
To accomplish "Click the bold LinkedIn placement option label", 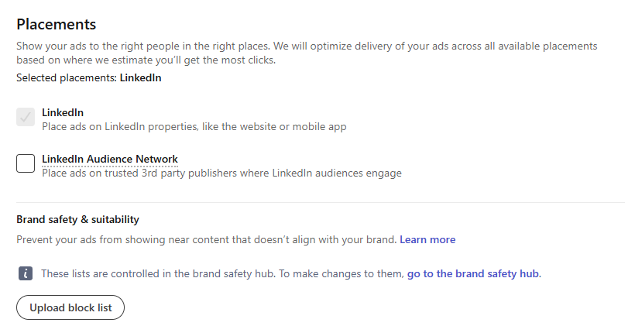I will 63,112.
